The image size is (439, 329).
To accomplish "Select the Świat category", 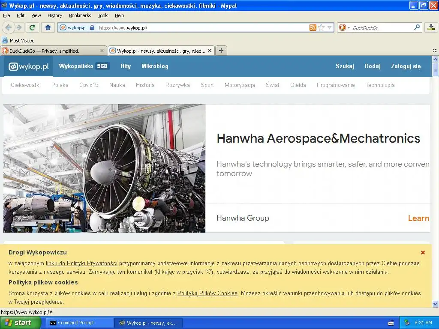I will (272, 85).
